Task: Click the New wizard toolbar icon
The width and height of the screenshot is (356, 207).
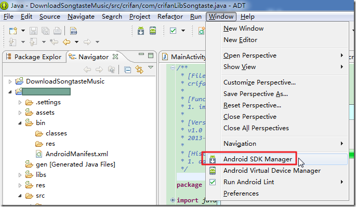Action: [13, 31]
